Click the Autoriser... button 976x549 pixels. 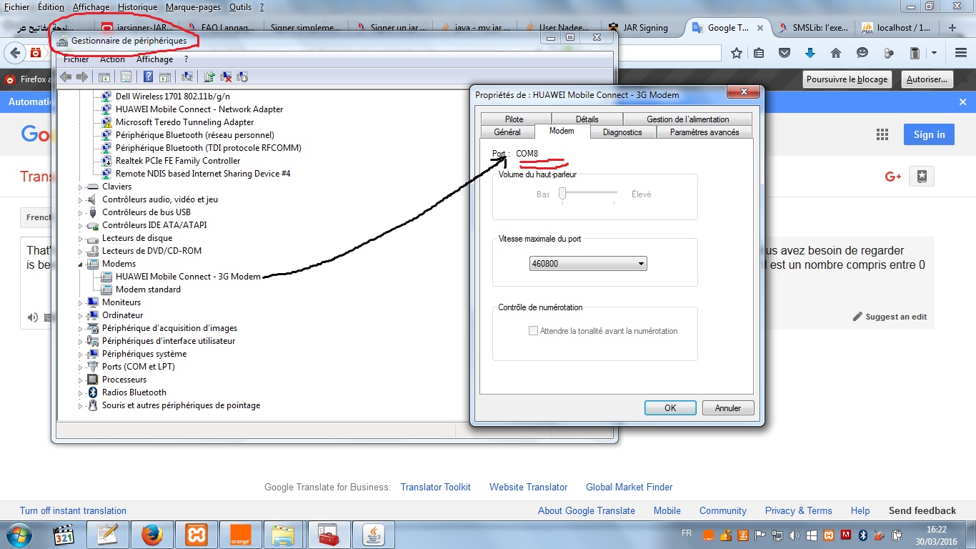tap(927, 79)
